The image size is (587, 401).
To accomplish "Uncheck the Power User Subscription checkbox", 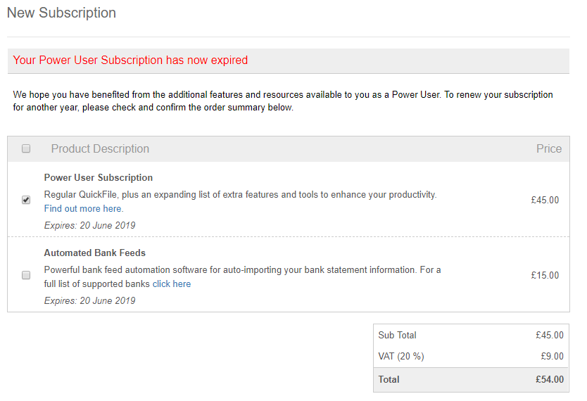I will tap(26, 200).
